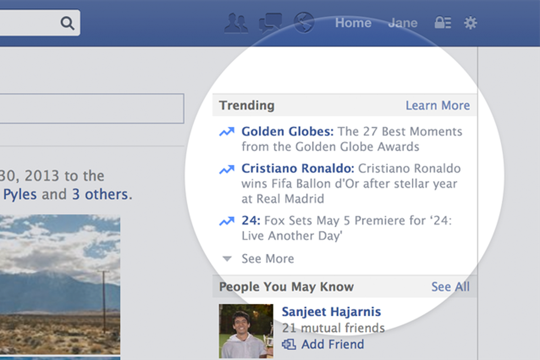Click Learn More next to Trending
This screenshot has width=540, height=360.
click(437, 105)
